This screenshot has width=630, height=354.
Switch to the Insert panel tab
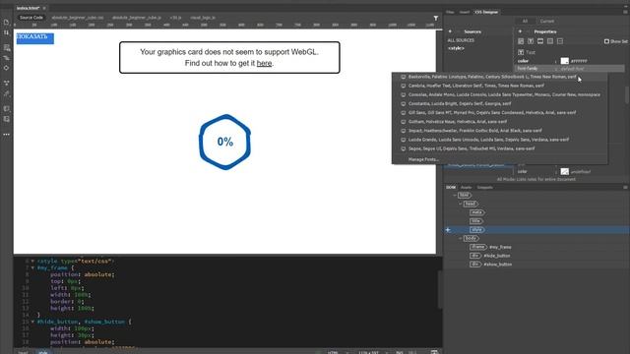point(465,12)
